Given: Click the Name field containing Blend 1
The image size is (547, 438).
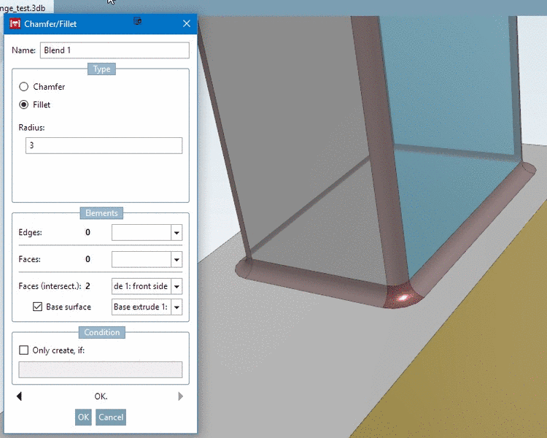Looking at the screenshot, I should (x=115, y=50).
